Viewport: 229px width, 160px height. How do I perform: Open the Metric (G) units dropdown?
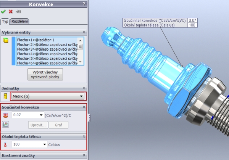pyautogui.click(x=48, y=96)
